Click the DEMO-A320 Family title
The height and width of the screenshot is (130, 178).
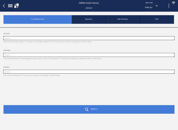click(x=89, y=3)
